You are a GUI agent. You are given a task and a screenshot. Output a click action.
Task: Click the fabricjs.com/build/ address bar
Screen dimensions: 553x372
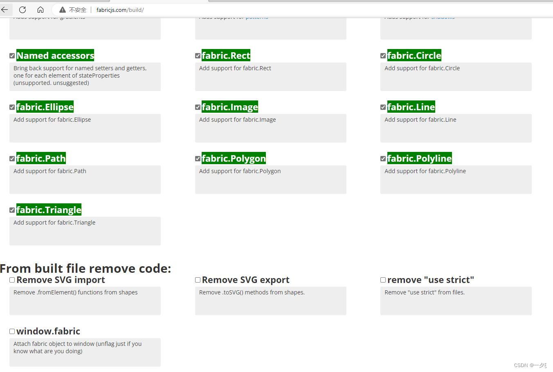[x=120, y=10]
